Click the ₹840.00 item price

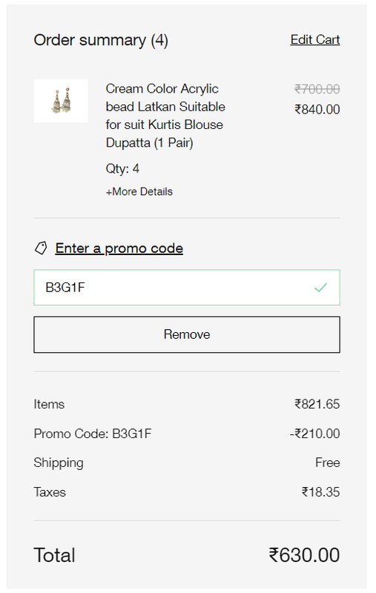point(317,110)
